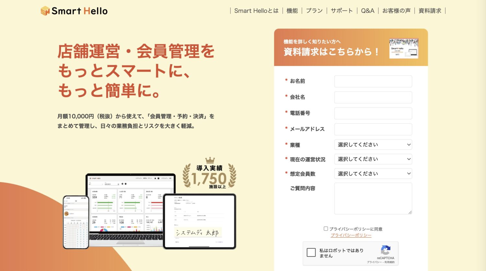Open the 想定会員数 select menu
This screenshot has width=486, height=271.
[373, 173]
